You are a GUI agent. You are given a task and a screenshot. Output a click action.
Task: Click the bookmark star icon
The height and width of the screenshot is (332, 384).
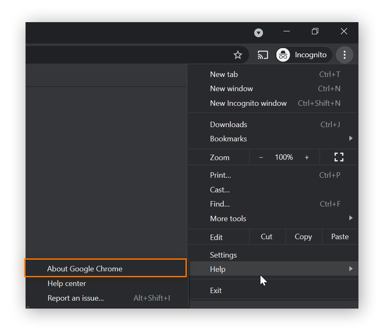point(238,55)
